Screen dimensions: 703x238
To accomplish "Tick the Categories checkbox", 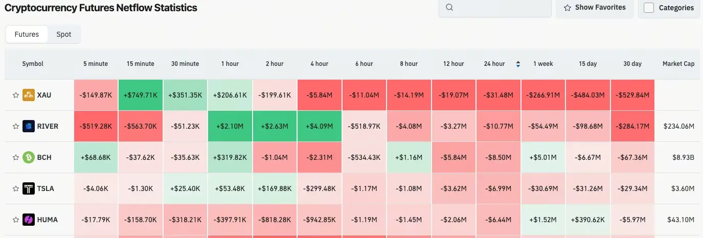I will point(649,8).
